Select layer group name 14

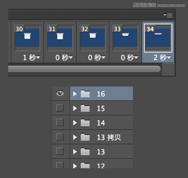click(101, 123)
